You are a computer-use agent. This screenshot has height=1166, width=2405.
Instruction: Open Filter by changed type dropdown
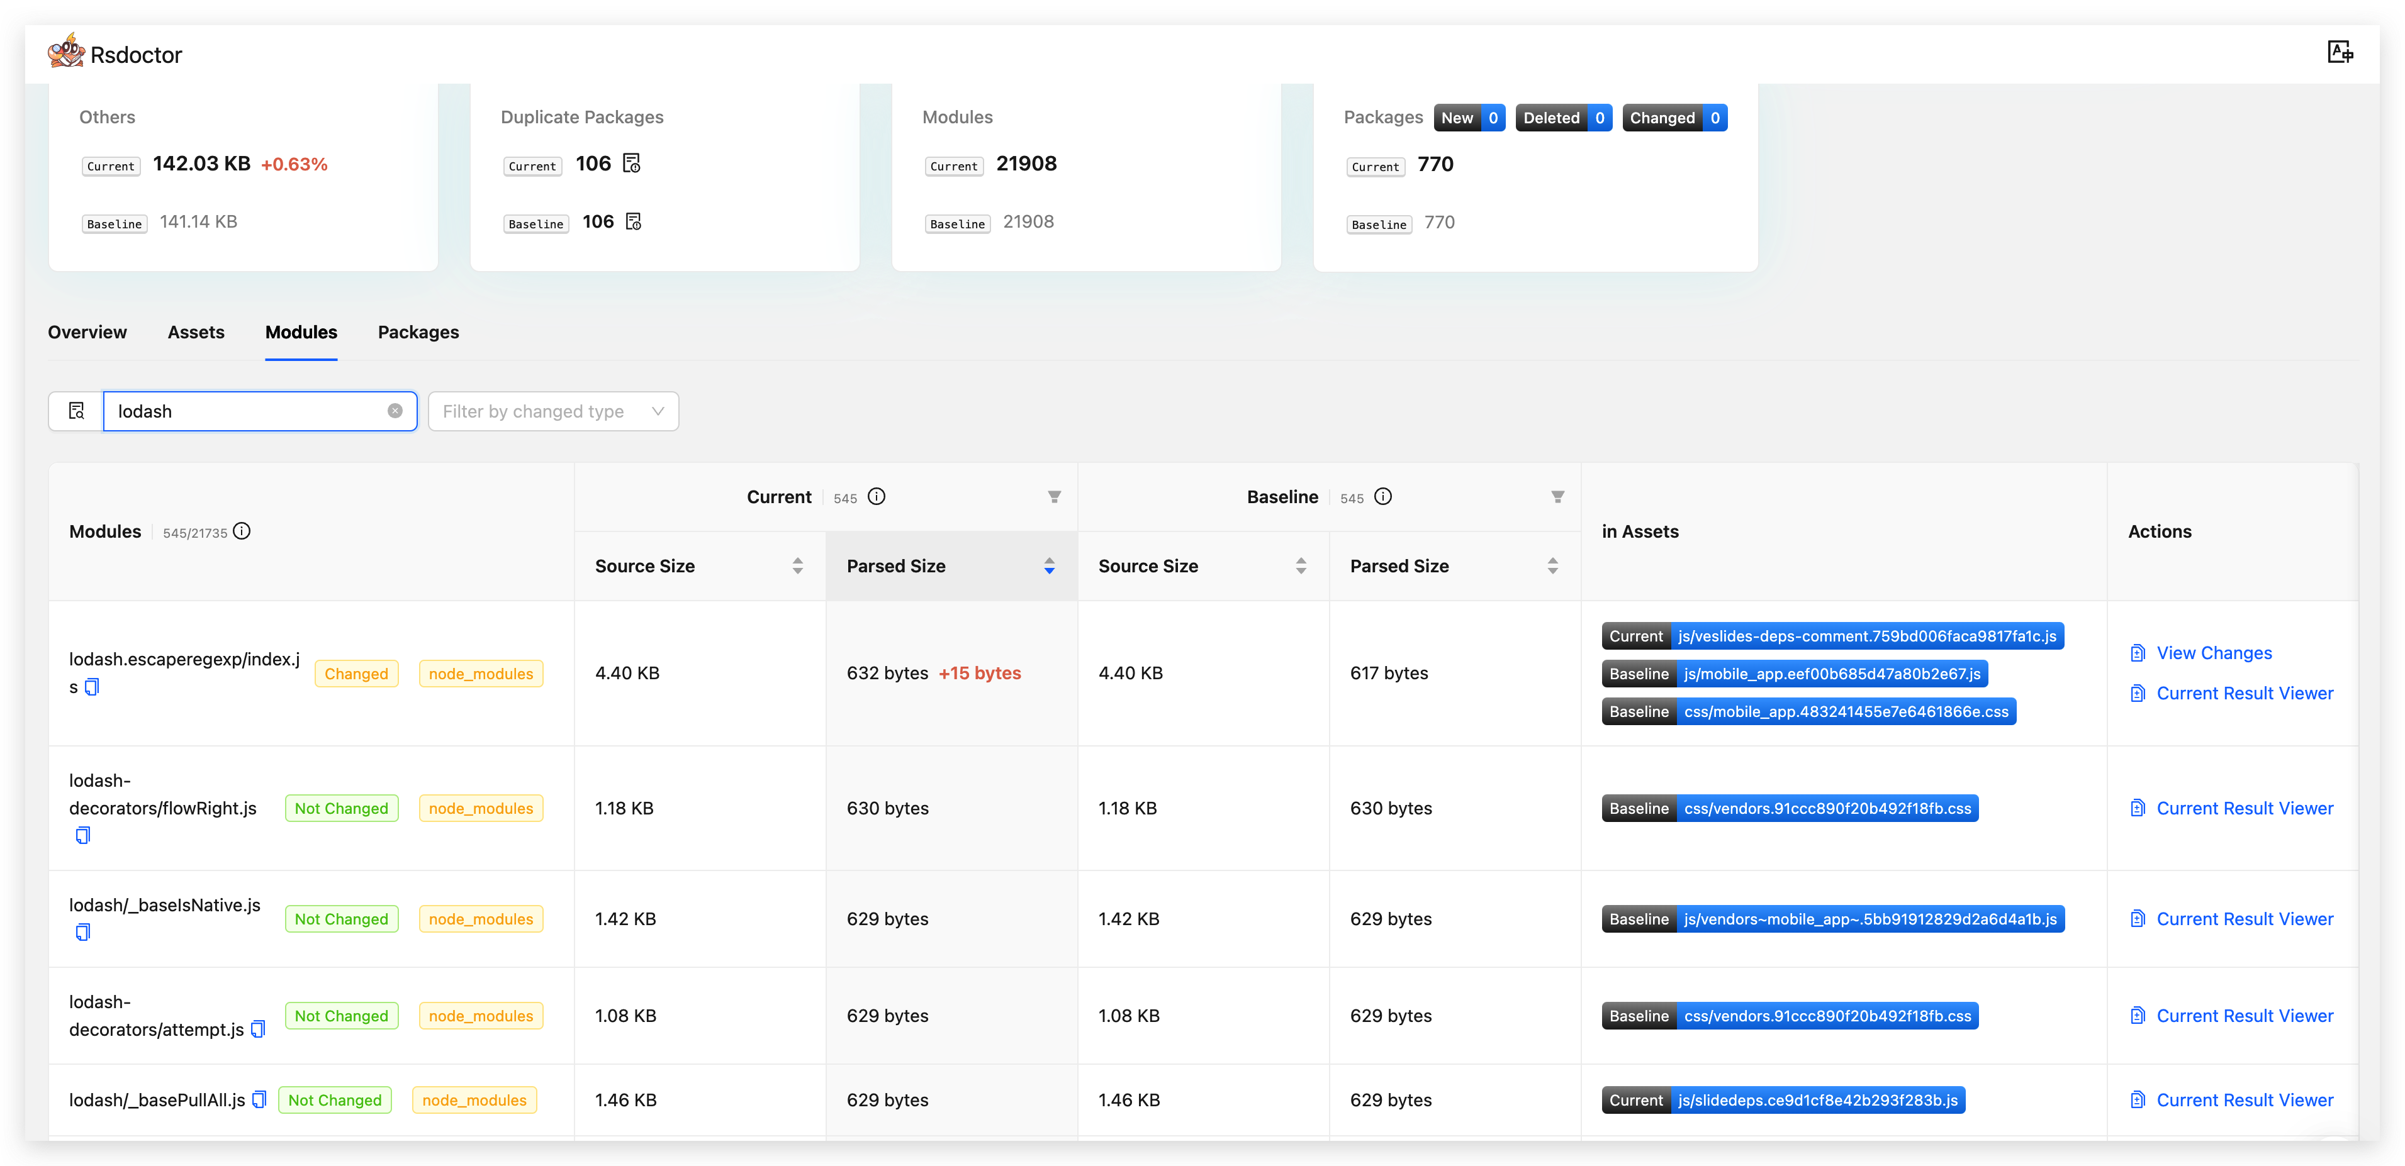(x=552, y=411)
